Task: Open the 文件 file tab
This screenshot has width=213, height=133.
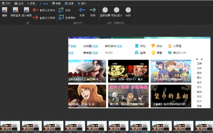Action: click(6, 4)
